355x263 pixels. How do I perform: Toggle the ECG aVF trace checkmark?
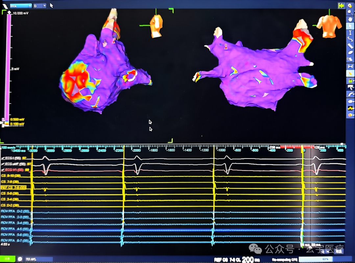(x=3, y=164)
